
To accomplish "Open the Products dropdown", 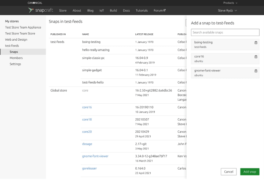I will [230, 3].
